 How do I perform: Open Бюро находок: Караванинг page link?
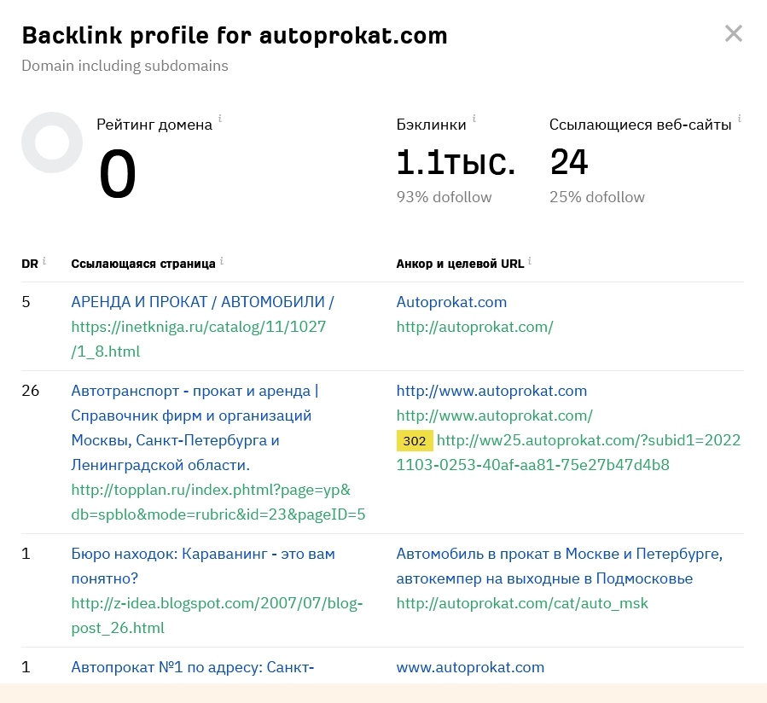coord(203,566)
